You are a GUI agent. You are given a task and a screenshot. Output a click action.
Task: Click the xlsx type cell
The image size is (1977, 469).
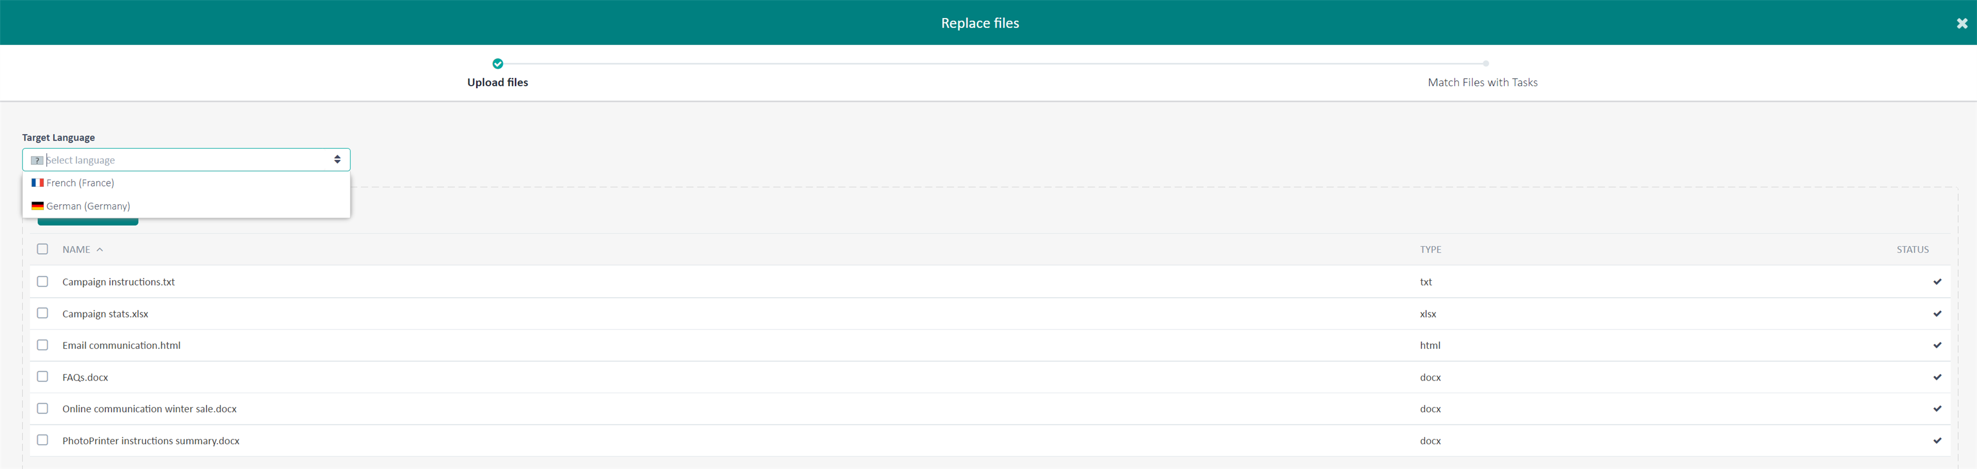(1427, 314)
